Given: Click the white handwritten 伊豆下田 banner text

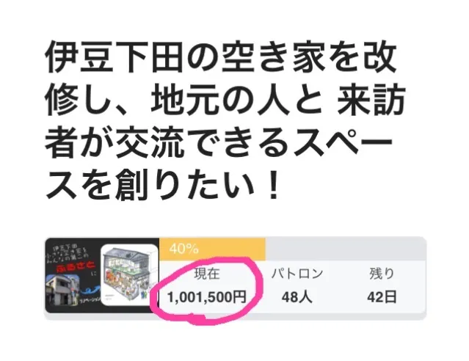Looking at the screenshot, I should click(65, 249).
